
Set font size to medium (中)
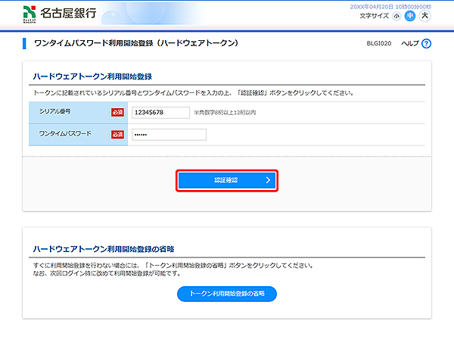[x=410, y=15]
